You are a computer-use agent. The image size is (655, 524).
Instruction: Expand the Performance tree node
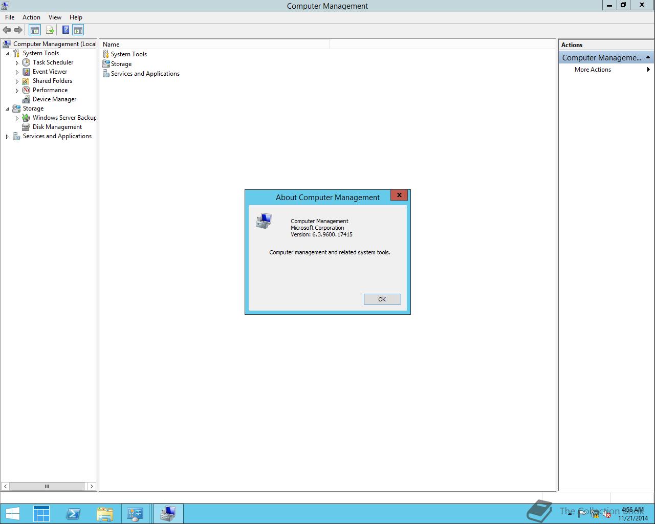coord(17,91)
